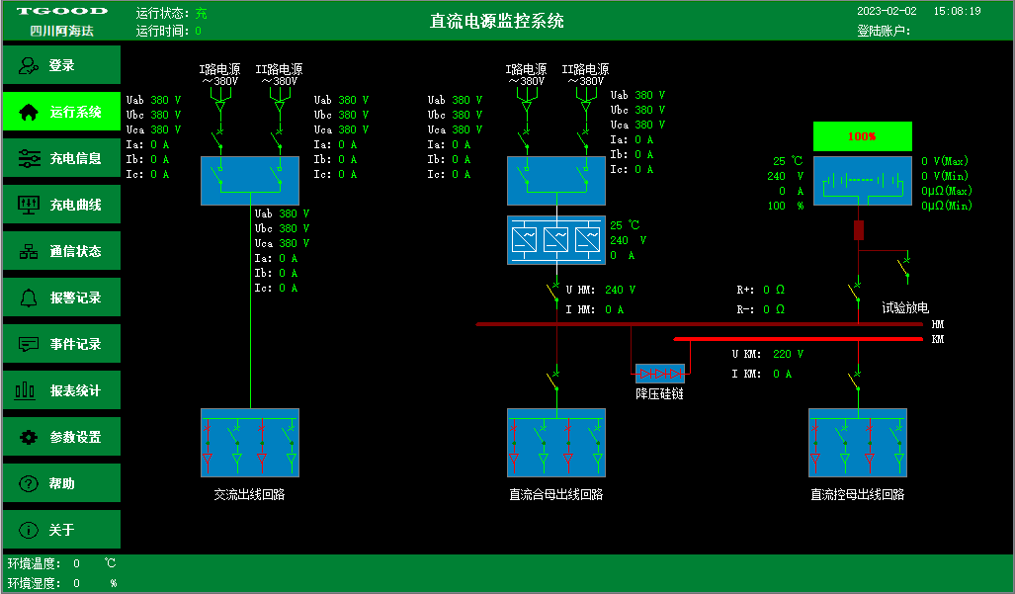
Task: Click the left AC input switch cabinet
Action: (x=249, y=180)
